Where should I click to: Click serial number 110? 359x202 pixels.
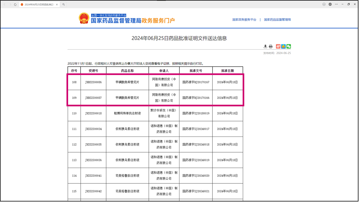coord(74,114)
